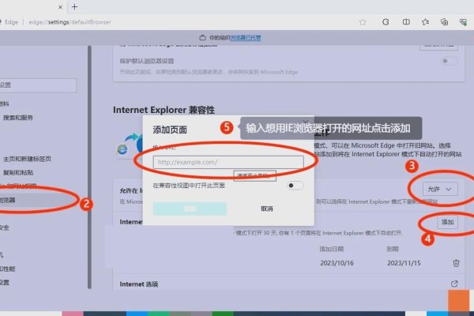474x316 pixels.
Task: Open 复制和粘贴 settings section
Action: pyautogui.click(x=18, y=173)
